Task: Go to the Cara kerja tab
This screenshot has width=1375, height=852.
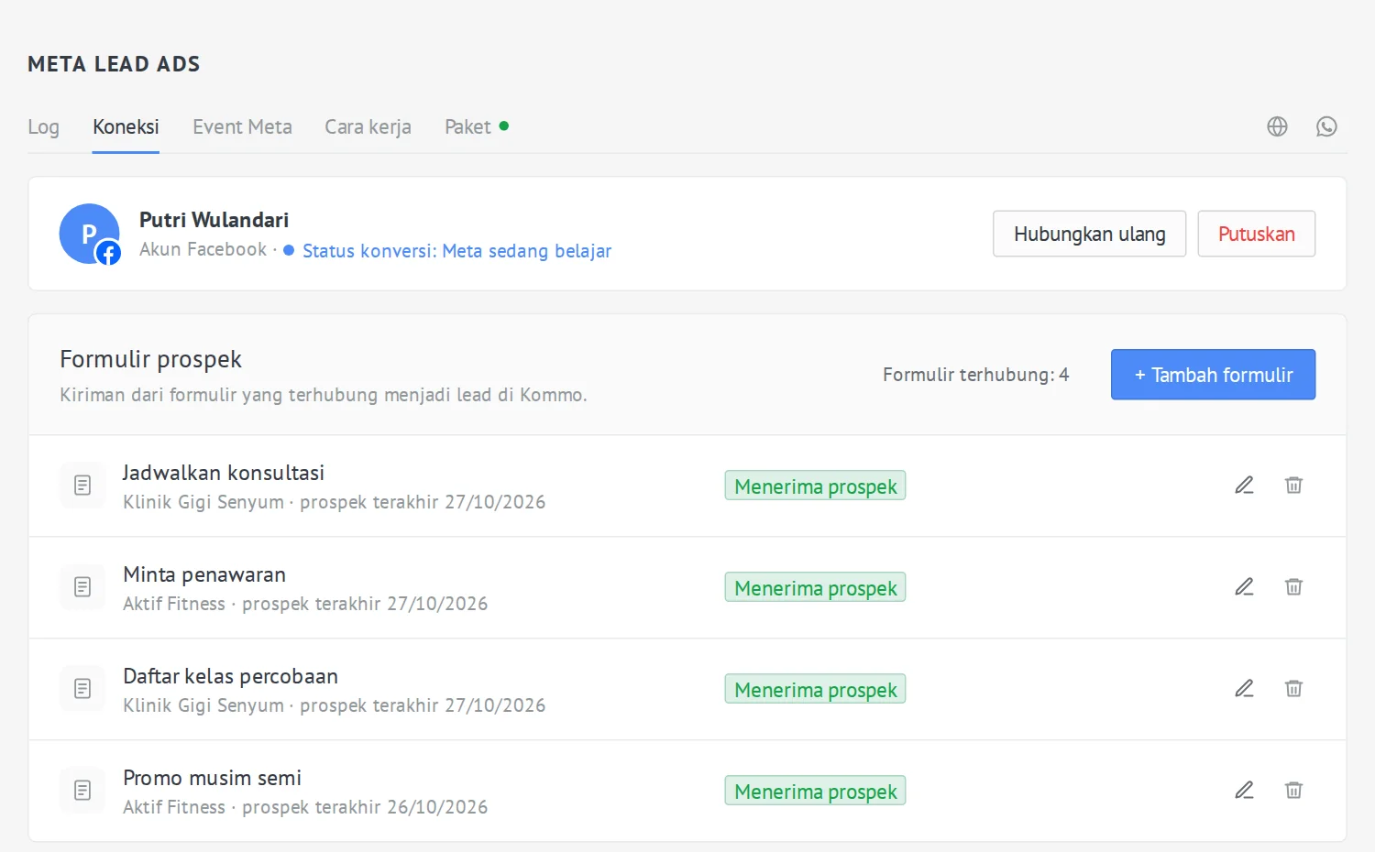Action: tap(368, 126)
